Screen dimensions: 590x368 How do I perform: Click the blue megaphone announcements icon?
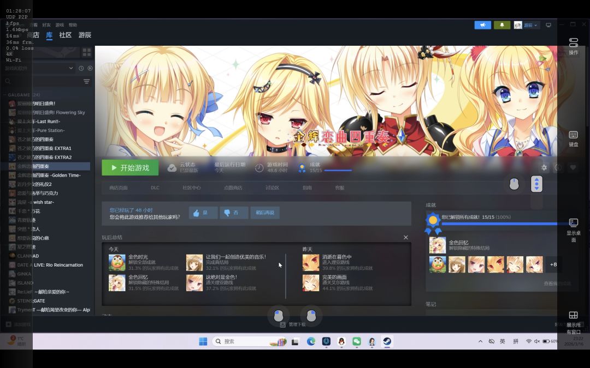[482, 25]
